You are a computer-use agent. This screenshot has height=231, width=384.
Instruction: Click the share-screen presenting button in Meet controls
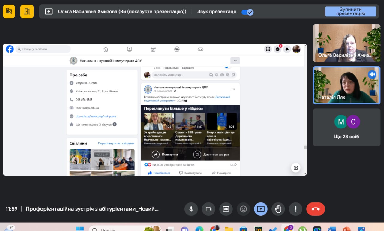261,209
